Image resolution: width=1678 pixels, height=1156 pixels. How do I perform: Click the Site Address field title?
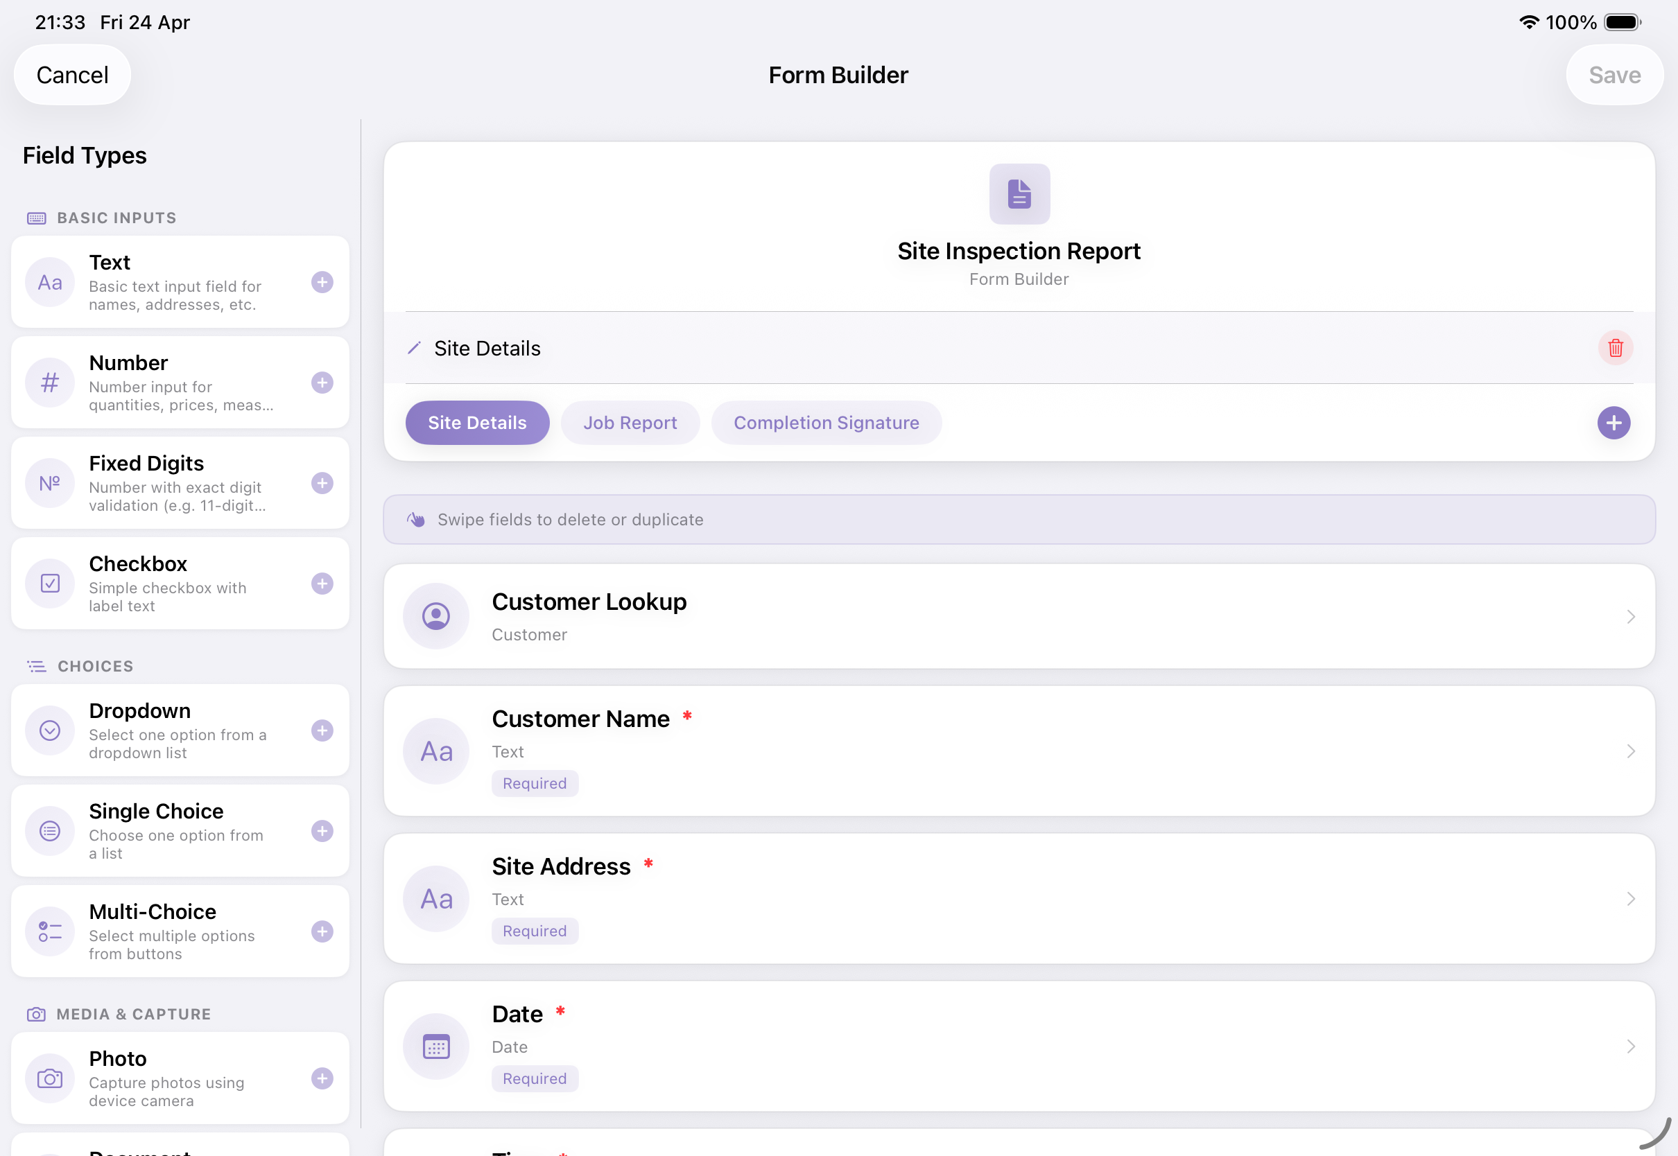562,867
